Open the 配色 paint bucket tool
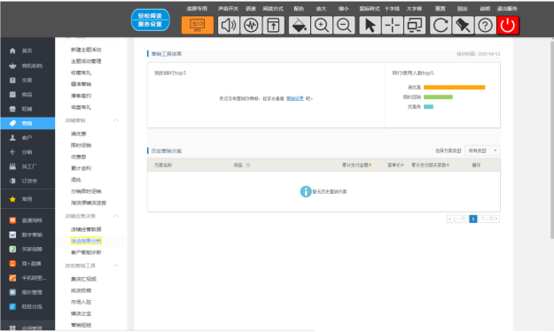Viewport: 554px width, 332px height. point(300,25)
